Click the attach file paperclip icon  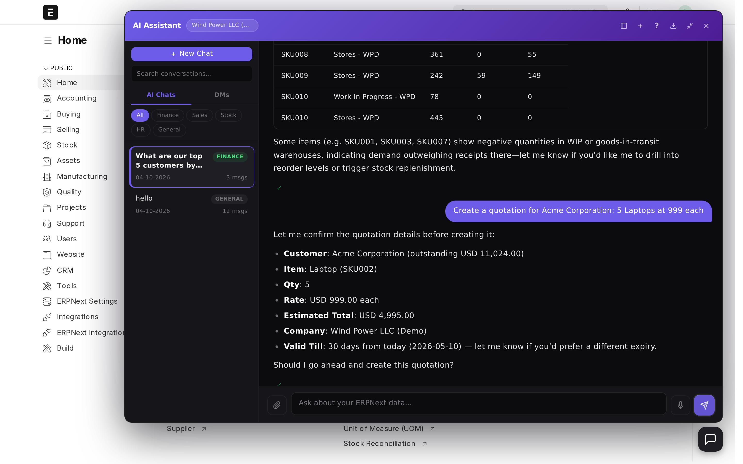277,405
